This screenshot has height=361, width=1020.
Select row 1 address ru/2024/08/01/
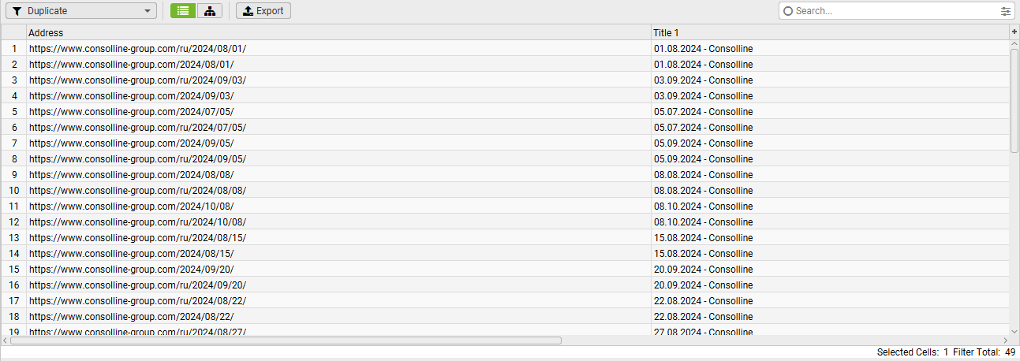pyautogui.click(x=137, y=48)
